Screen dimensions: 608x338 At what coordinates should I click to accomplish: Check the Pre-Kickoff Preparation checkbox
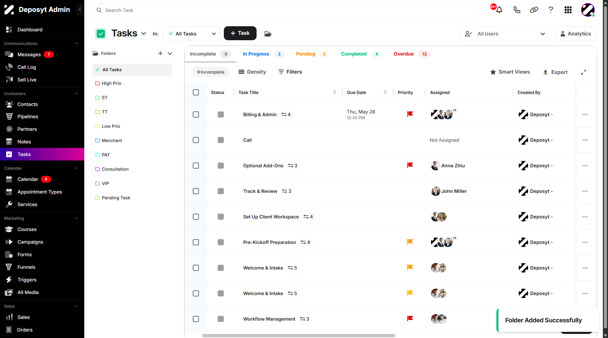(x=196, y=242)
